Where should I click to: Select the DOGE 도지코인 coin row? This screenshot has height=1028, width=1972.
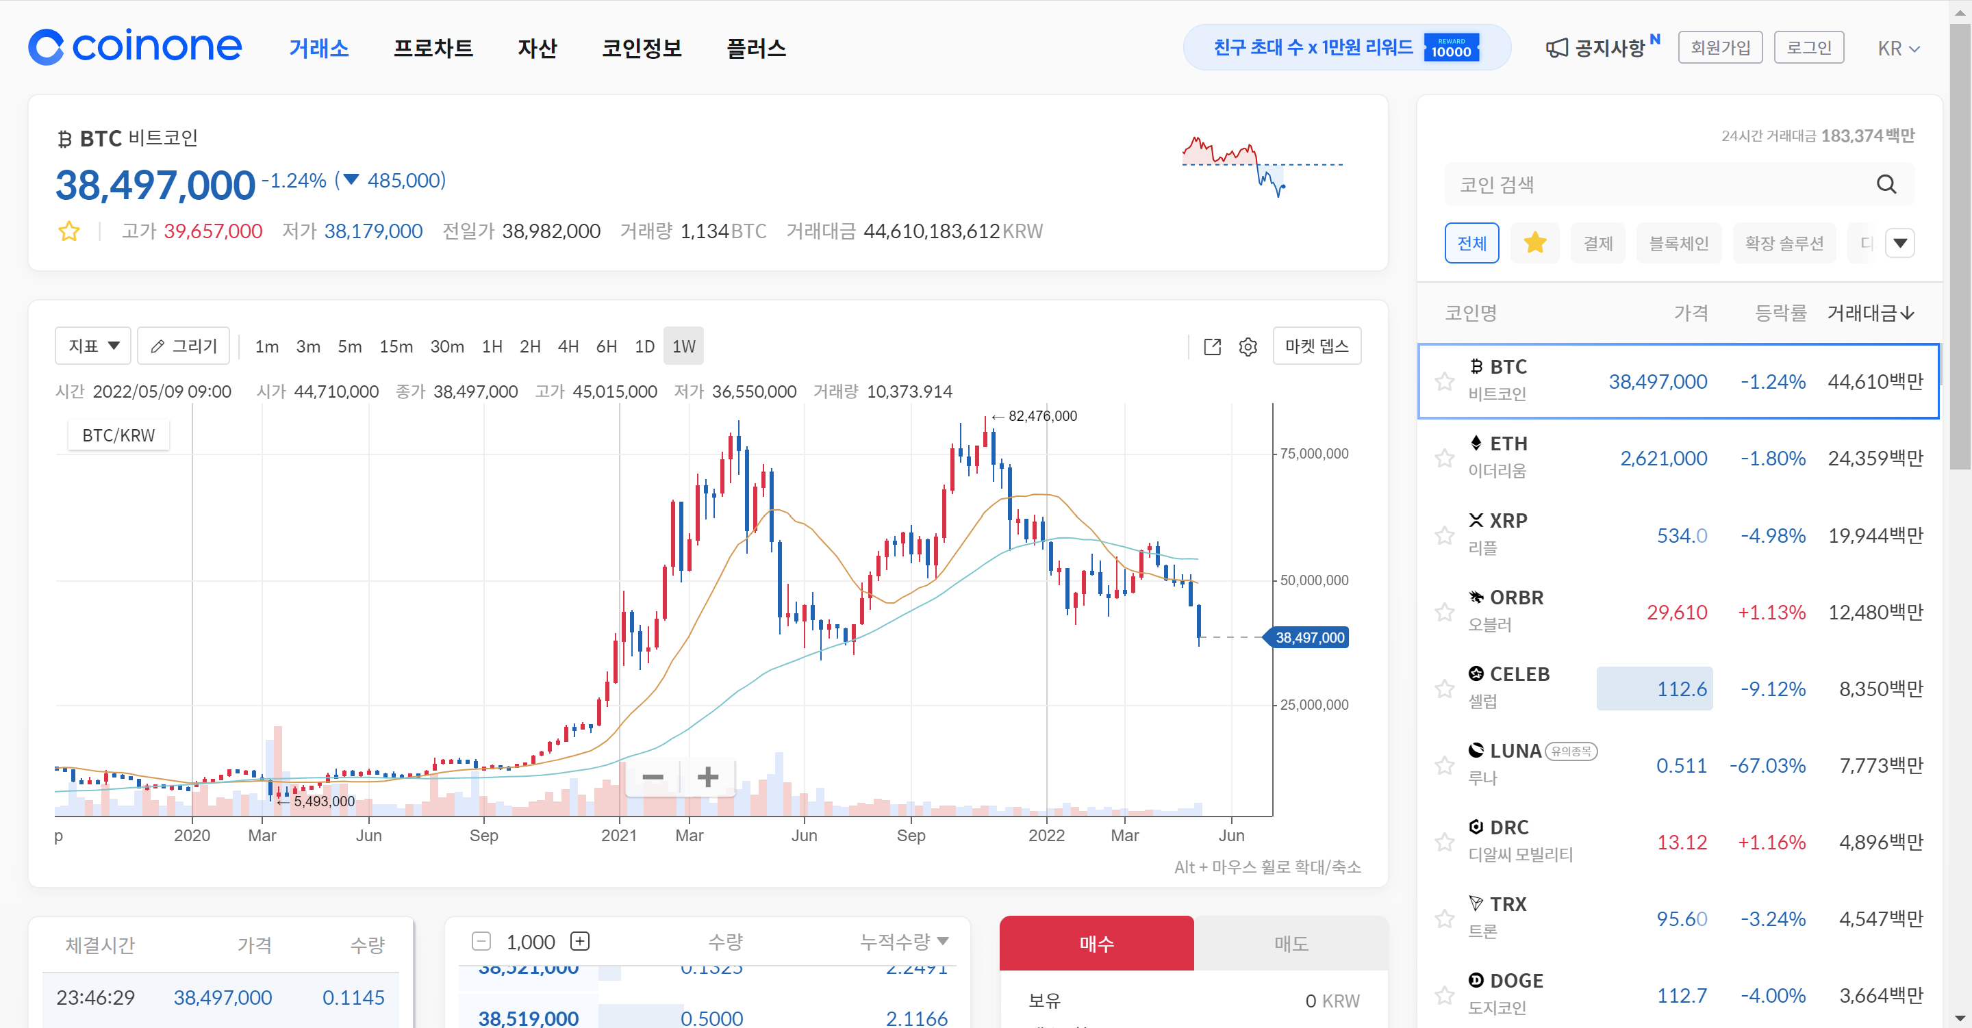[1678, 995]
